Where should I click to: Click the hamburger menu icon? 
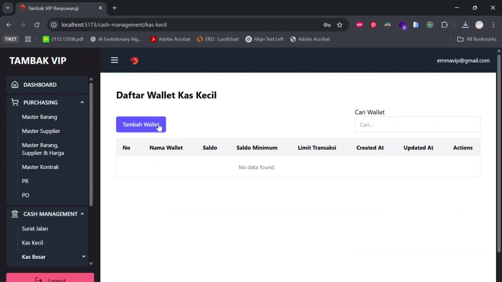[x=114, y=61]
